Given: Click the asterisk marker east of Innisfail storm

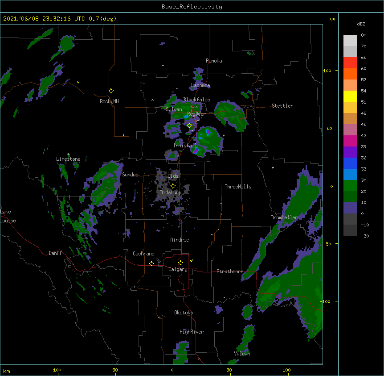Looking at the screenshot, I should point(224,136).
